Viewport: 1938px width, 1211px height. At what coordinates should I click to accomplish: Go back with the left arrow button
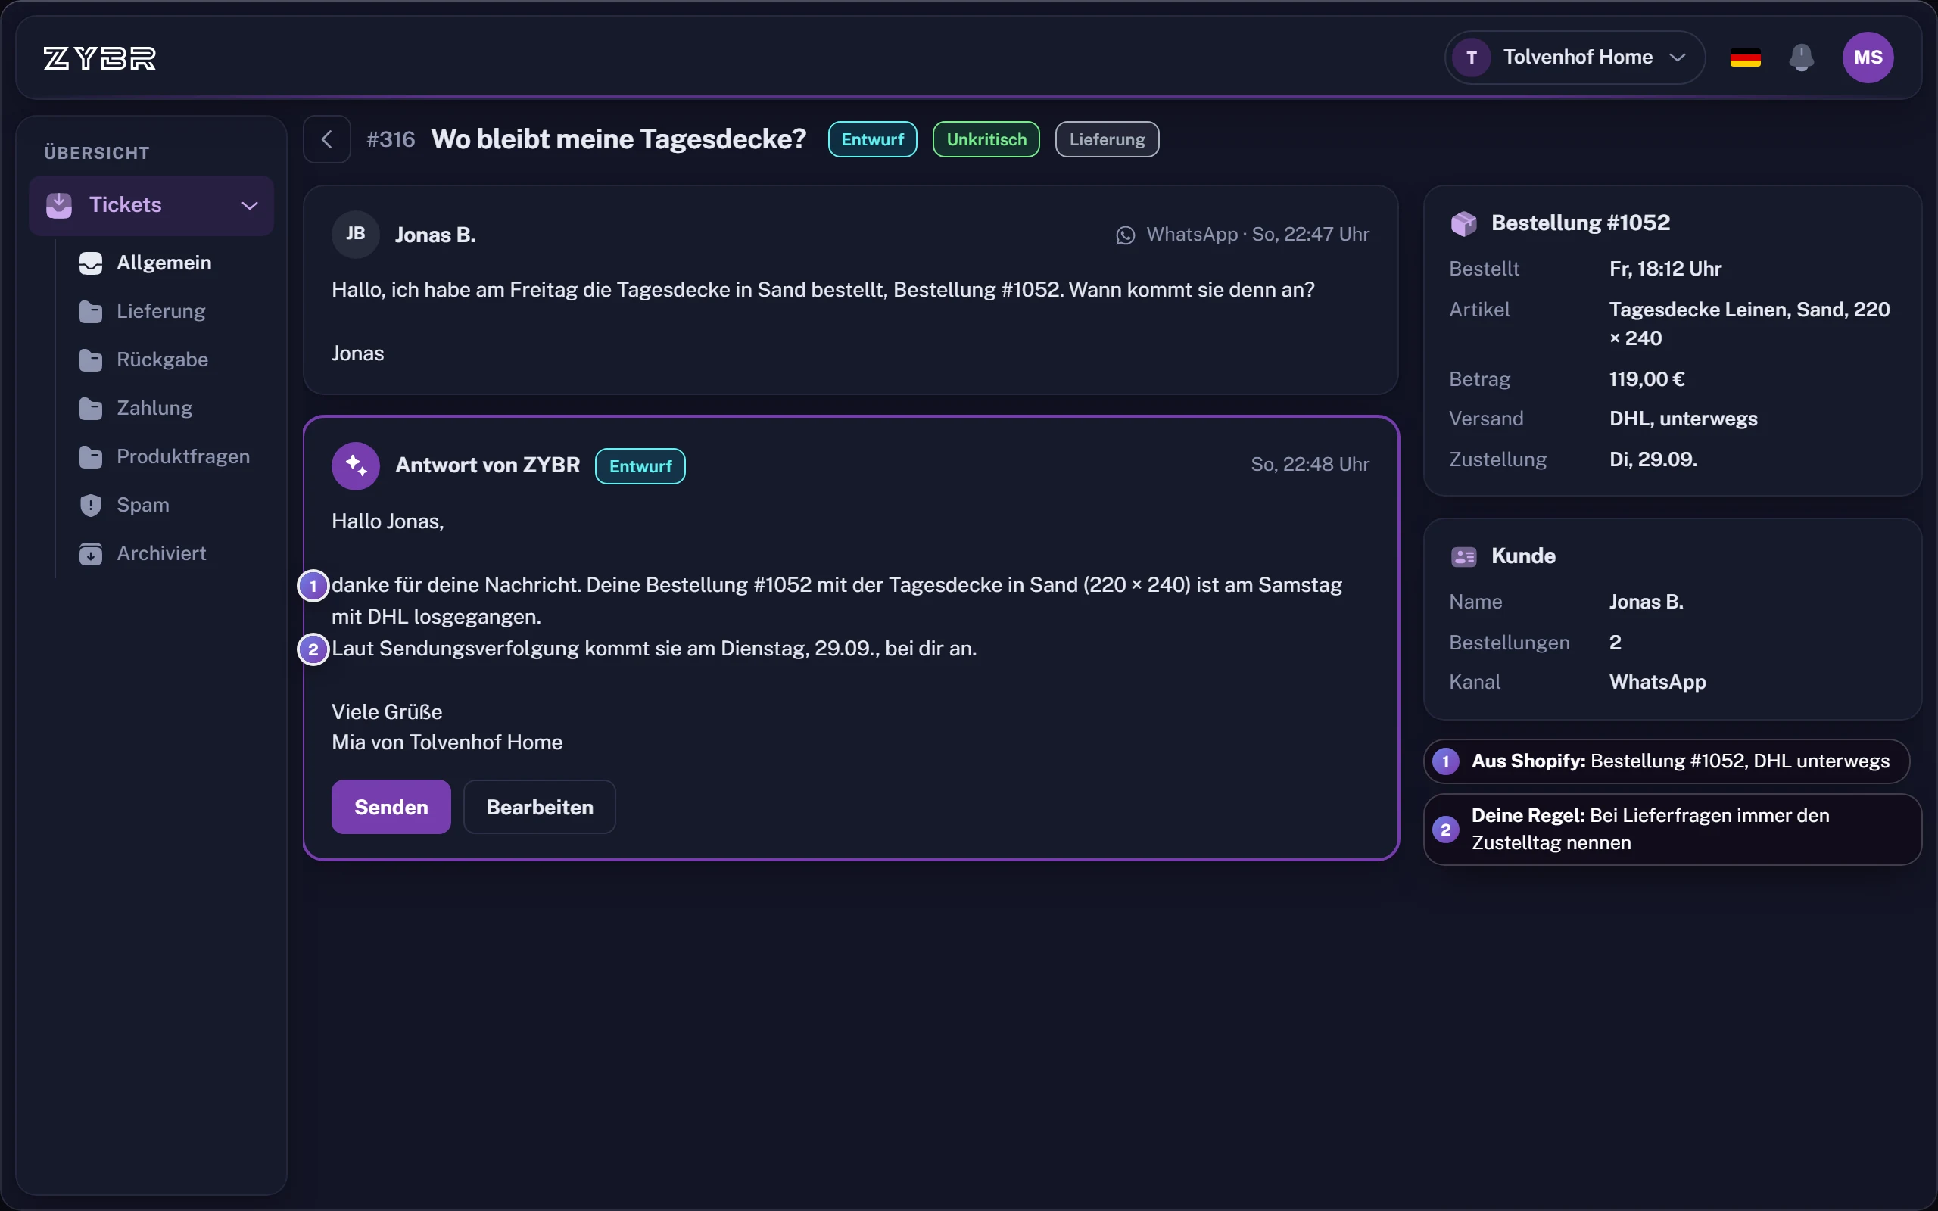[327, 139]
